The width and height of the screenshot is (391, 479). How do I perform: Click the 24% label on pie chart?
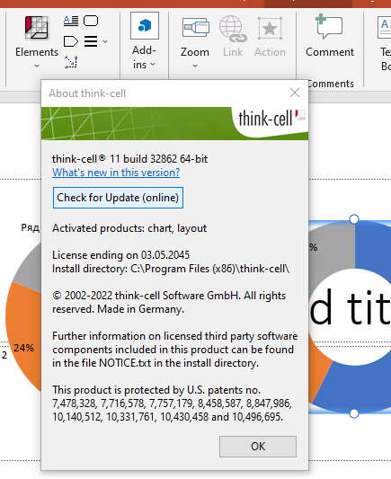(x=24, y=348)
